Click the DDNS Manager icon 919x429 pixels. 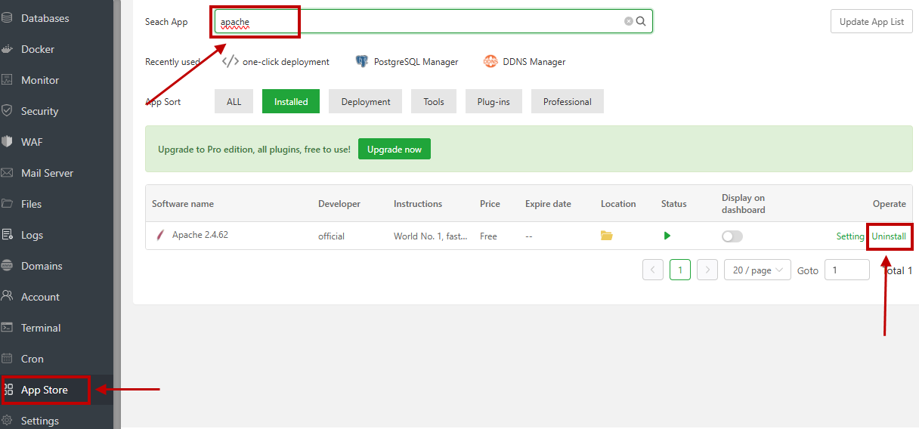point(490,62)
